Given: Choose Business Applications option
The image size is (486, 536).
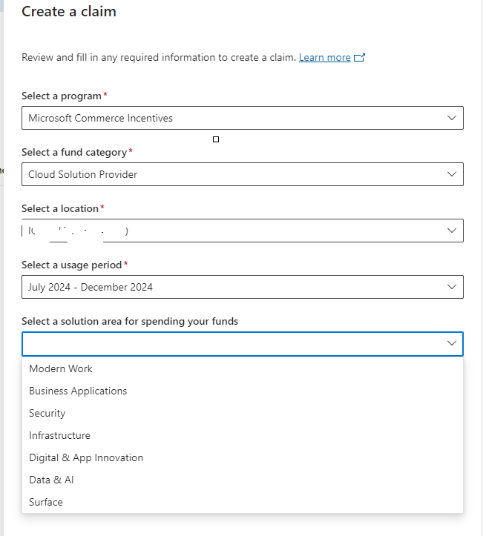Looking at the screenshot, I should (x=243, y=391).
